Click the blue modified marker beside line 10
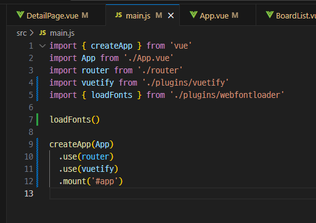316x223 pixels. [x=38, y=156]
